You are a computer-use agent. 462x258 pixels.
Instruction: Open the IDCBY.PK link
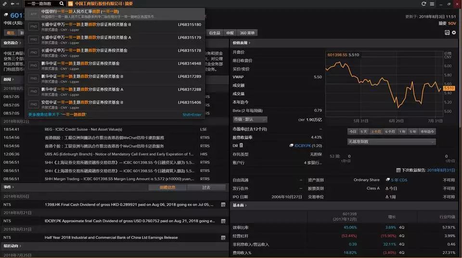303,146
